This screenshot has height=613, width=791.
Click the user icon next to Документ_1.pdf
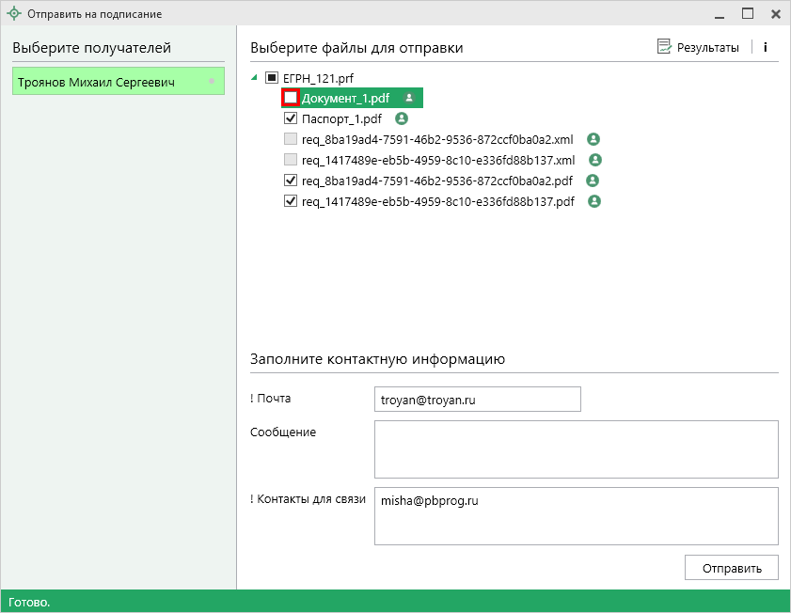click(409, 98)
